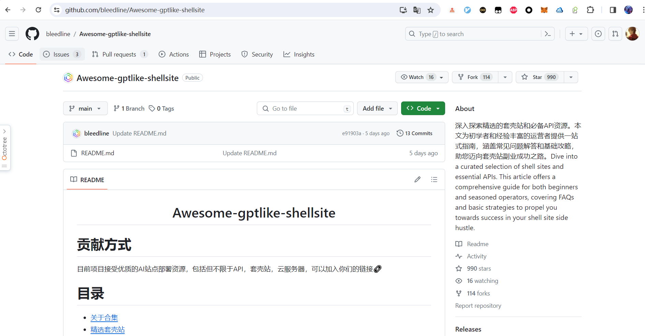Screen dimensions: 645x336
Task: Open the 114 forks link in About
Action: tap(473, 293)
